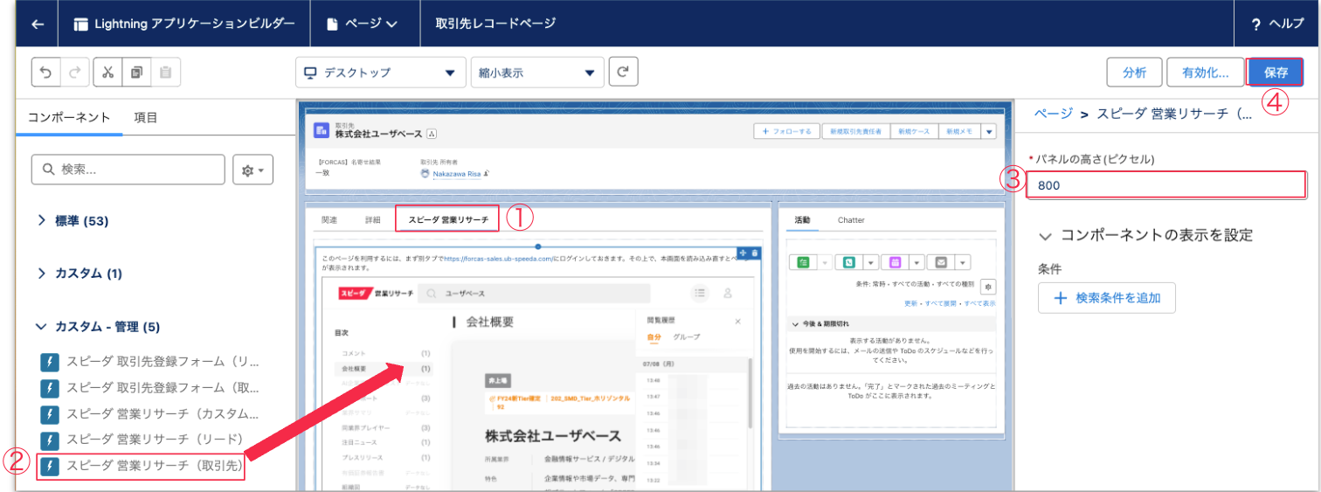Click the copy icon in toolbar
The height and width of the screenshot is (492, 1321).
[136, 73]
